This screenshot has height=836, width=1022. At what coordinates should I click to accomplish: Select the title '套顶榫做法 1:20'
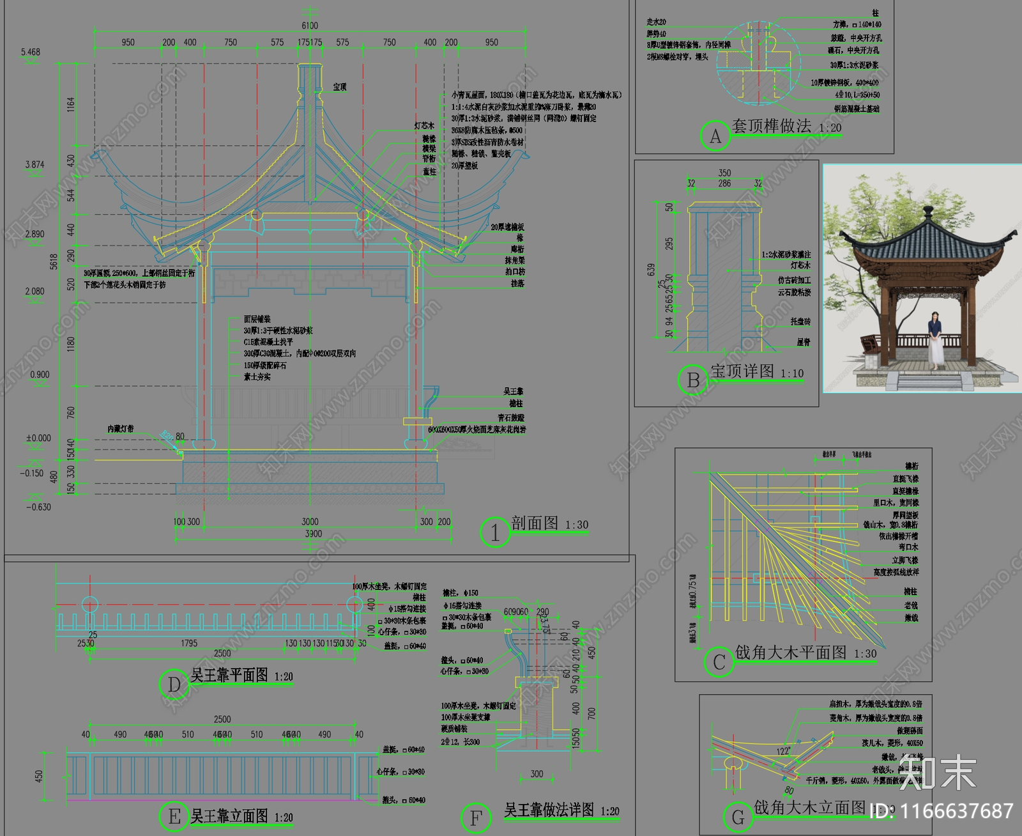tap(787, 126)
